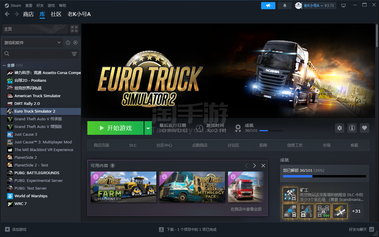Click the help question mark beside 可用内容
The height and width of the screenshot is (237, 379).
(113, 166)
